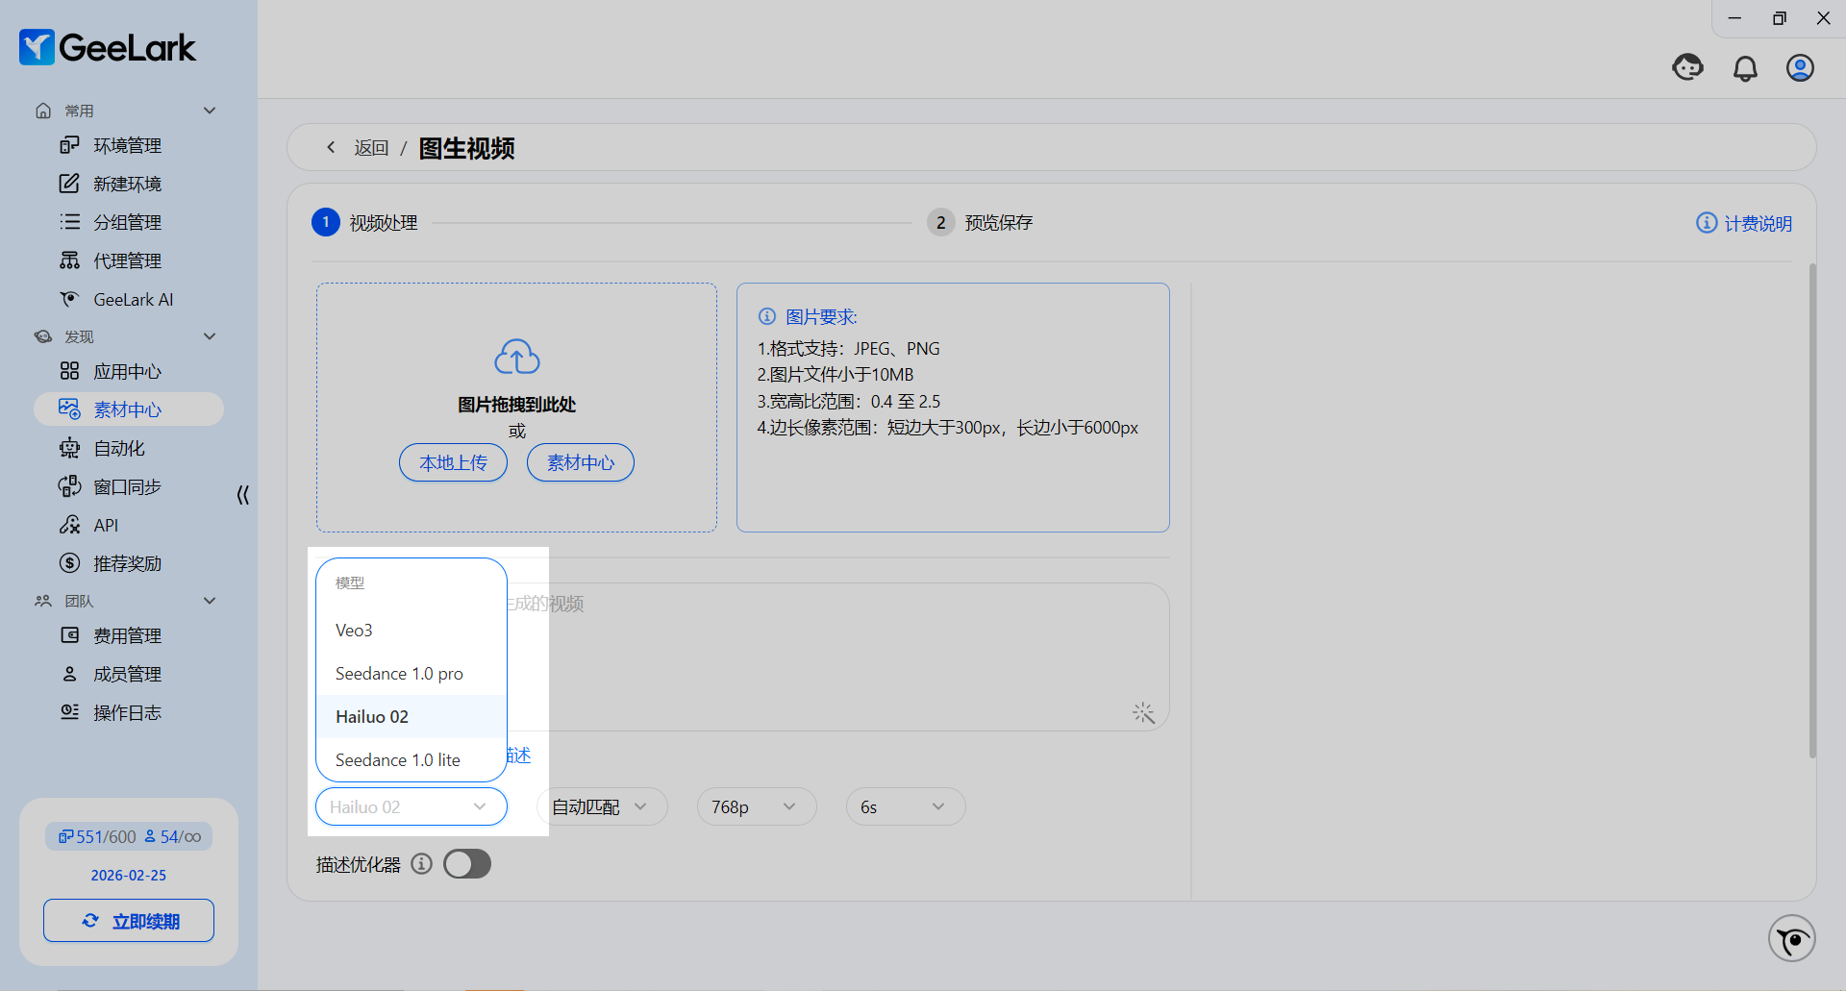Click the vertical scrollbar of the panel
This screenshot has width=1846, height=991.
[x=1812, y=509]
